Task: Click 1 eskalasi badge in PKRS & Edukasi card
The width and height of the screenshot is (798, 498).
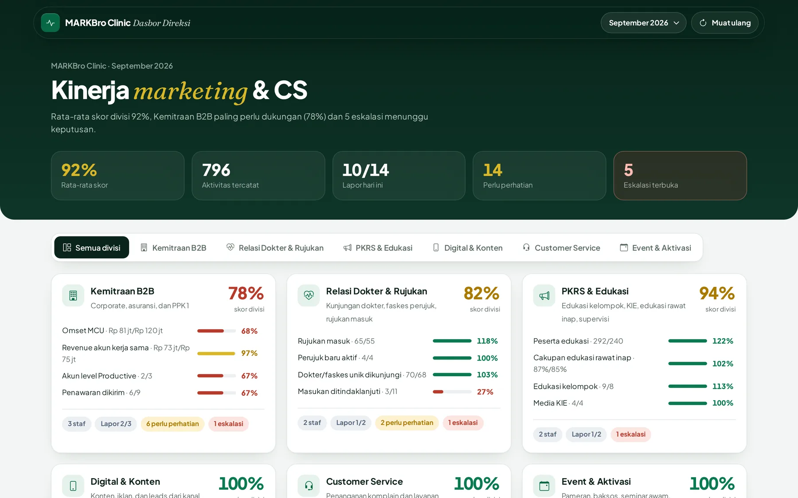Action: pyautogui.click(x=630, y=434)
